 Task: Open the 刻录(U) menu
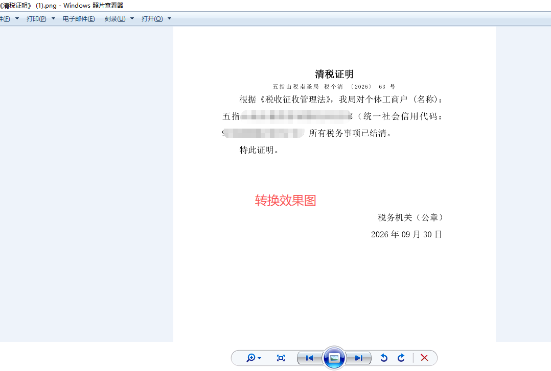point(115,19)
